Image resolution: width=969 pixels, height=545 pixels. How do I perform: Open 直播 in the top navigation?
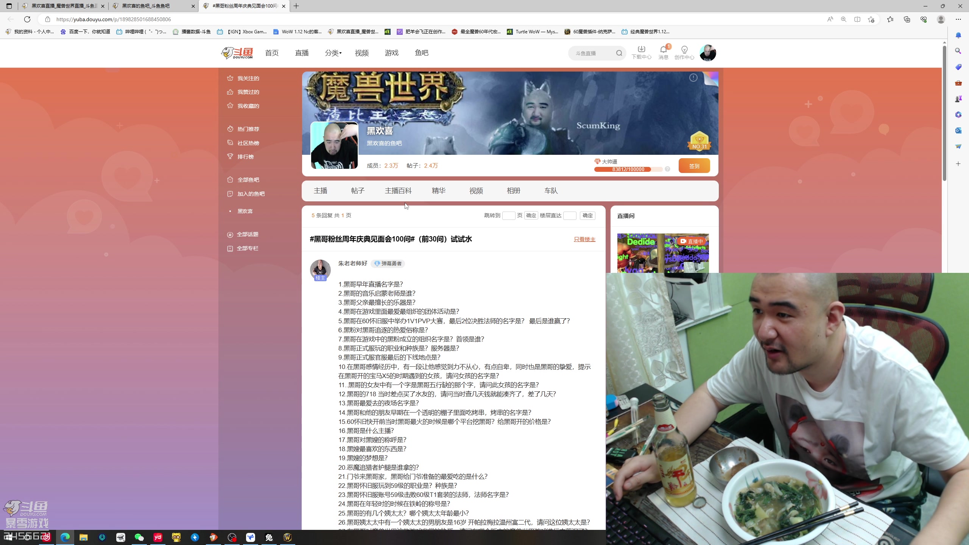click(x=302, y=53)
